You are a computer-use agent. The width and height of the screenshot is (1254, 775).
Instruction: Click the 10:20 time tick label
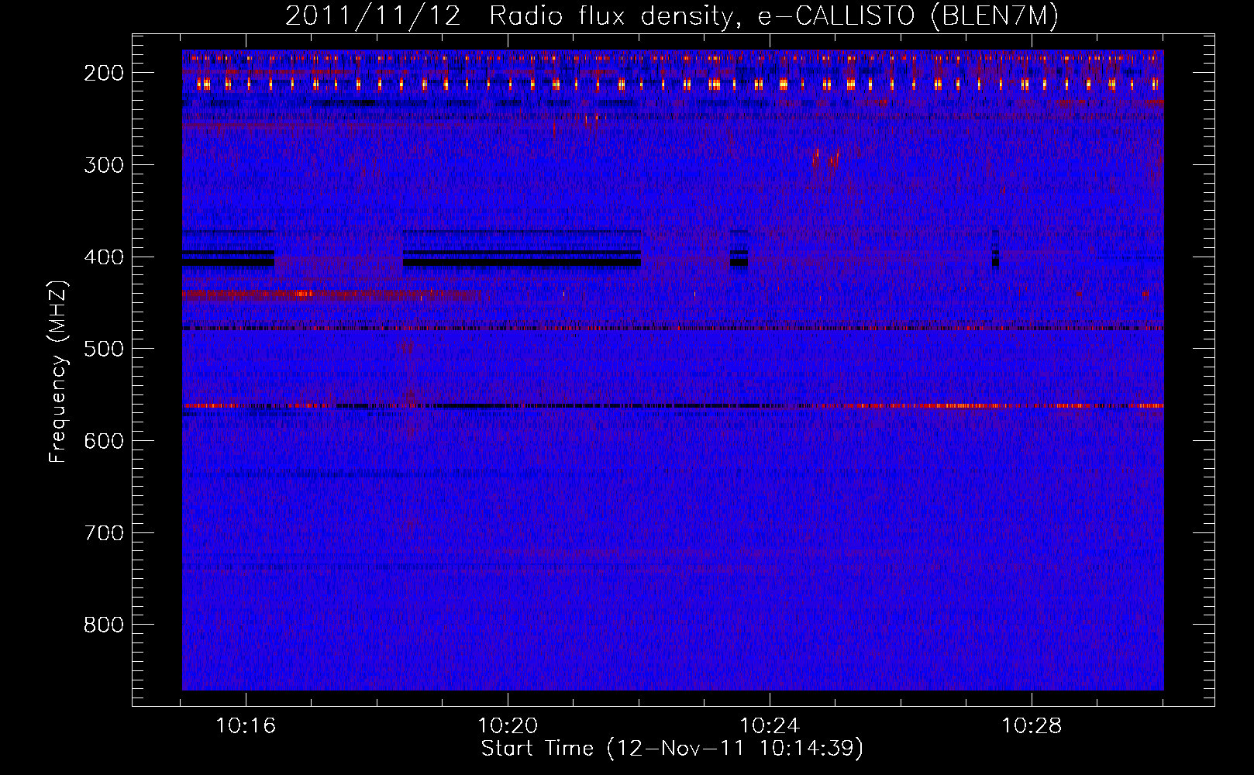point(508,726)
